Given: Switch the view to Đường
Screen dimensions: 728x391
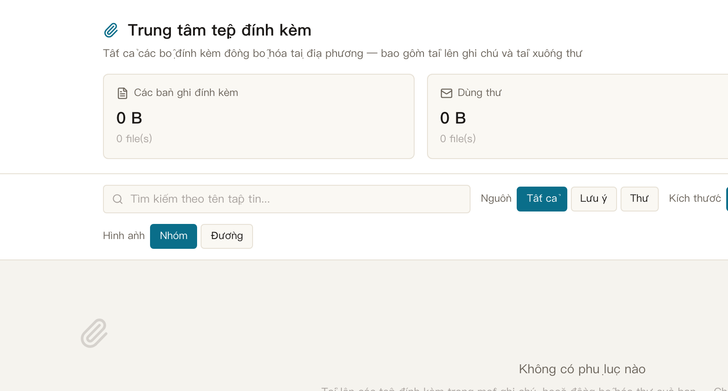Looking at the screenshot, I should (x=227, y=236).
